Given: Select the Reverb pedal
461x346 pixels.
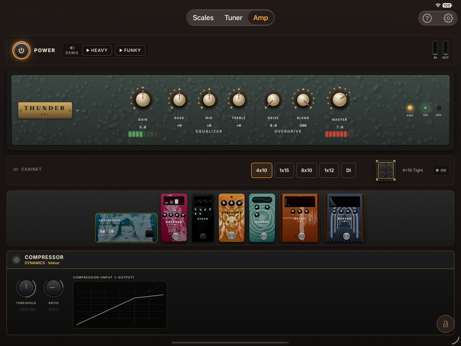Looking at the screenshot, I should pos(345,218).
